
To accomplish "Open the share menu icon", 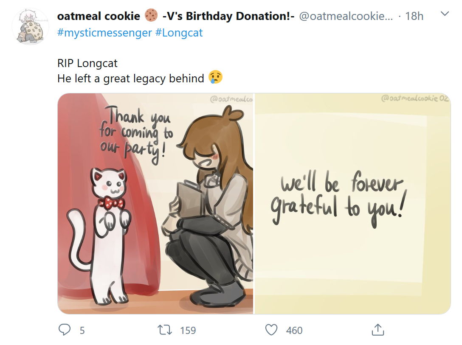I will point(377,330).
